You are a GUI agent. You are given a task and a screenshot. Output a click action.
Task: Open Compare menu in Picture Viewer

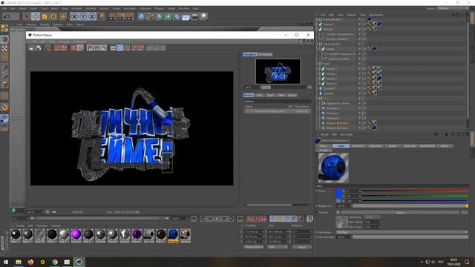65,42
